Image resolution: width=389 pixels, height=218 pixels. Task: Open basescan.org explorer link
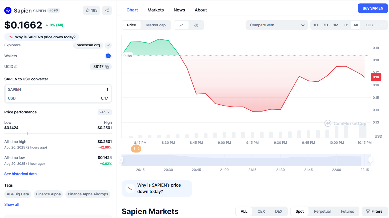click(88, 45)
